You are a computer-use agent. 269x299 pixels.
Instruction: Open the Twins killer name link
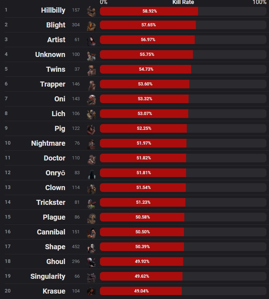click(56, 69)
